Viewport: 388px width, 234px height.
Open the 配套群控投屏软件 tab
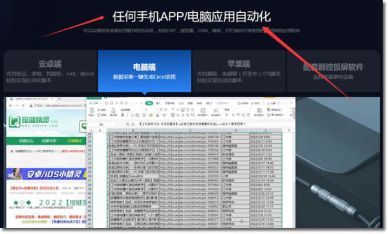(333, 71)
